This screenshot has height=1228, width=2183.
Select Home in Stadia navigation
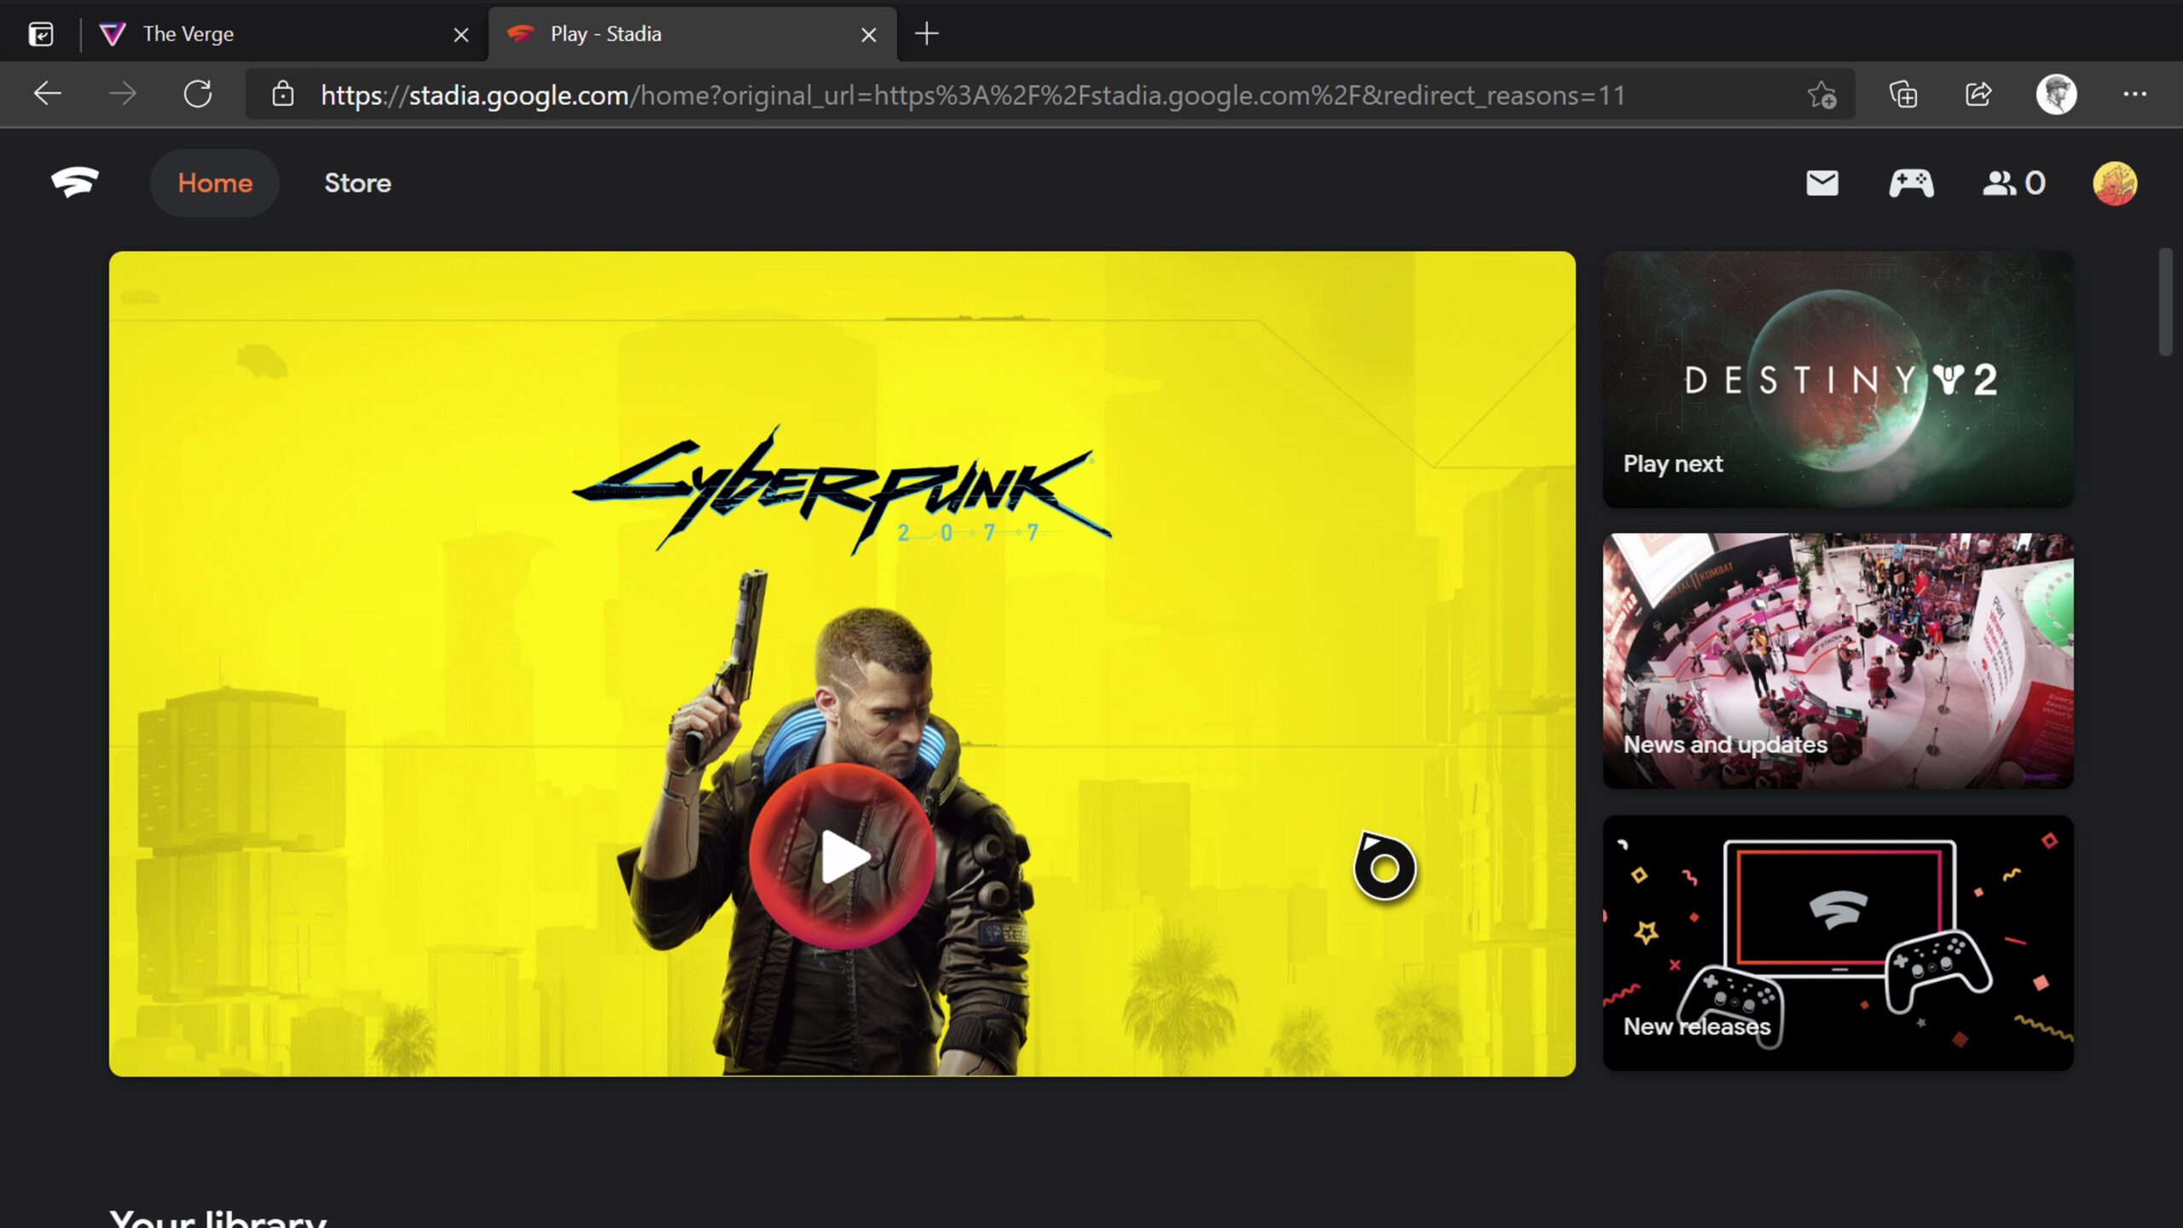214,182
